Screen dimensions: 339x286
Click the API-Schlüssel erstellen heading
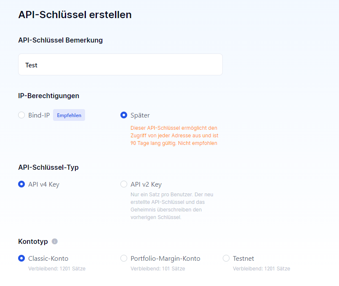(x=75, y=15)
